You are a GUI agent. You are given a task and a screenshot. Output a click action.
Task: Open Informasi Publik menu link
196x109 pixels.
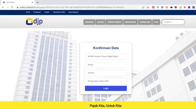59,12
